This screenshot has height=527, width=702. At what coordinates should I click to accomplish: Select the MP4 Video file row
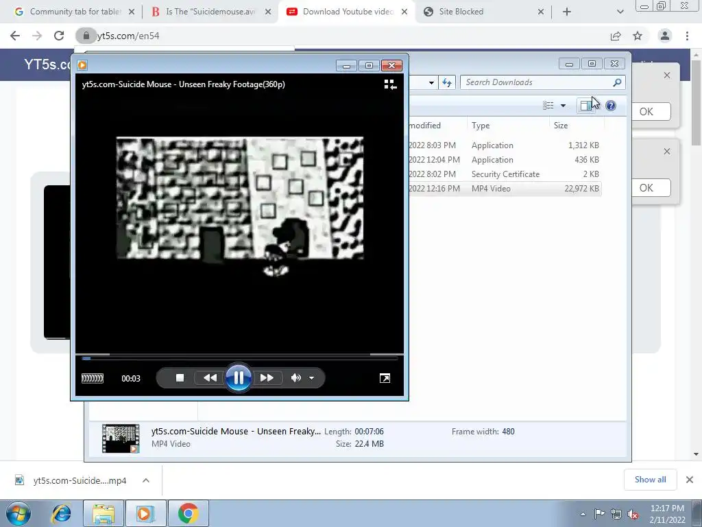pos(505,189)
